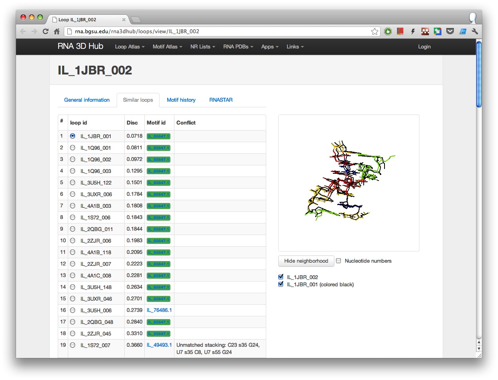Click the lightning bolt extension icon
Image resolution: width=498 pixels, height=380 pixels.
(x=413, y=32)
